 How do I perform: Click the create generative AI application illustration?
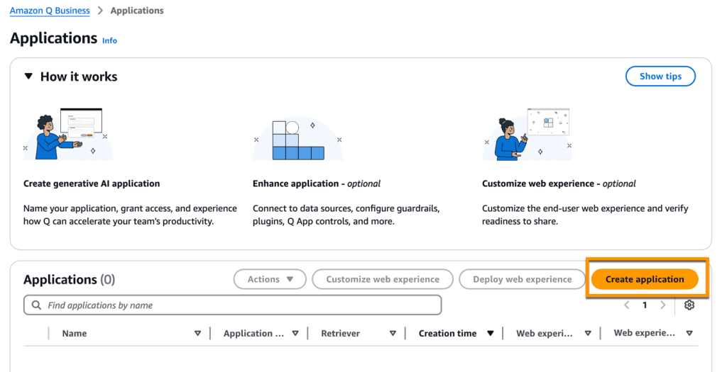[68, 133]
